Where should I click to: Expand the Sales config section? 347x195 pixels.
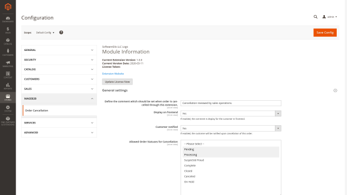(59, 89)
